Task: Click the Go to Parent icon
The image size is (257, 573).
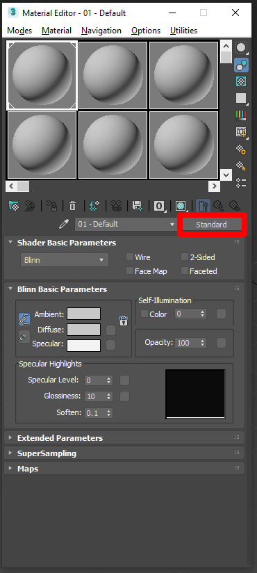Action: coord(219,206)
